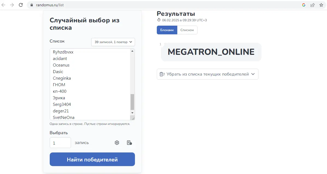The height and width of the screenshot is (174, 327).
Task: Click the clock icon beside the result timestamp
Action: click(x=159, y=20)
